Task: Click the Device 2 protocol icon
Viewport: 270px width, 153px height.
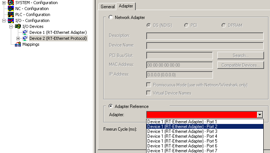Action: (25, 38)
